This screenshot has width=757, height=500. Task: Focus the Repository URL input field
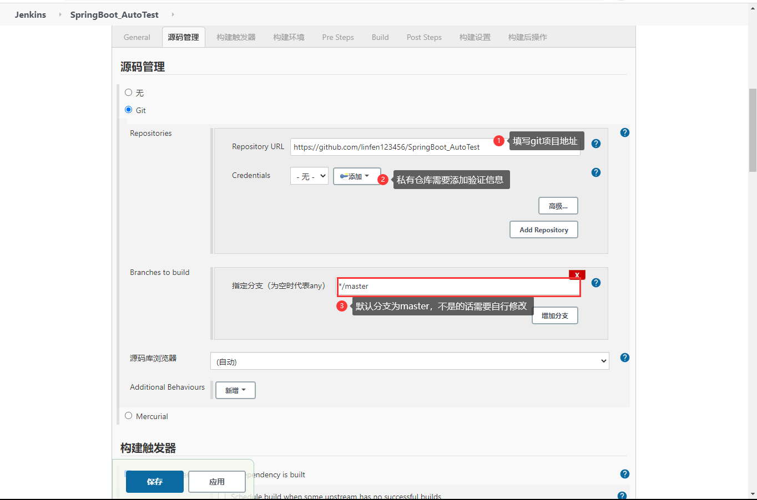coord(435,147)
